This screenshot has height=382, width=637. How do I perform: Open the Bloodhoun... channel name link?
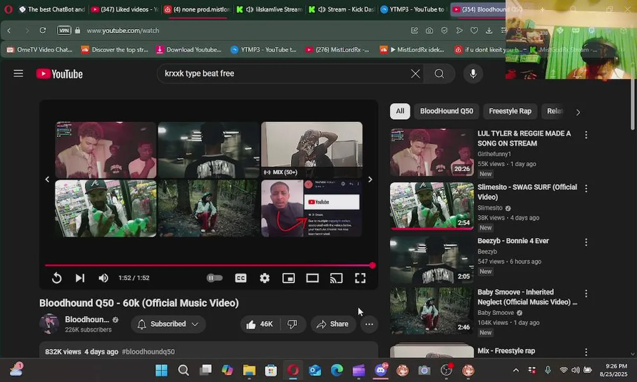[x=87, y=319]
